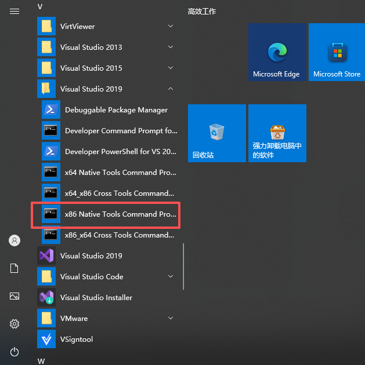Click the open Visual Studio 2019 folder icon

[x=46, y=89]
